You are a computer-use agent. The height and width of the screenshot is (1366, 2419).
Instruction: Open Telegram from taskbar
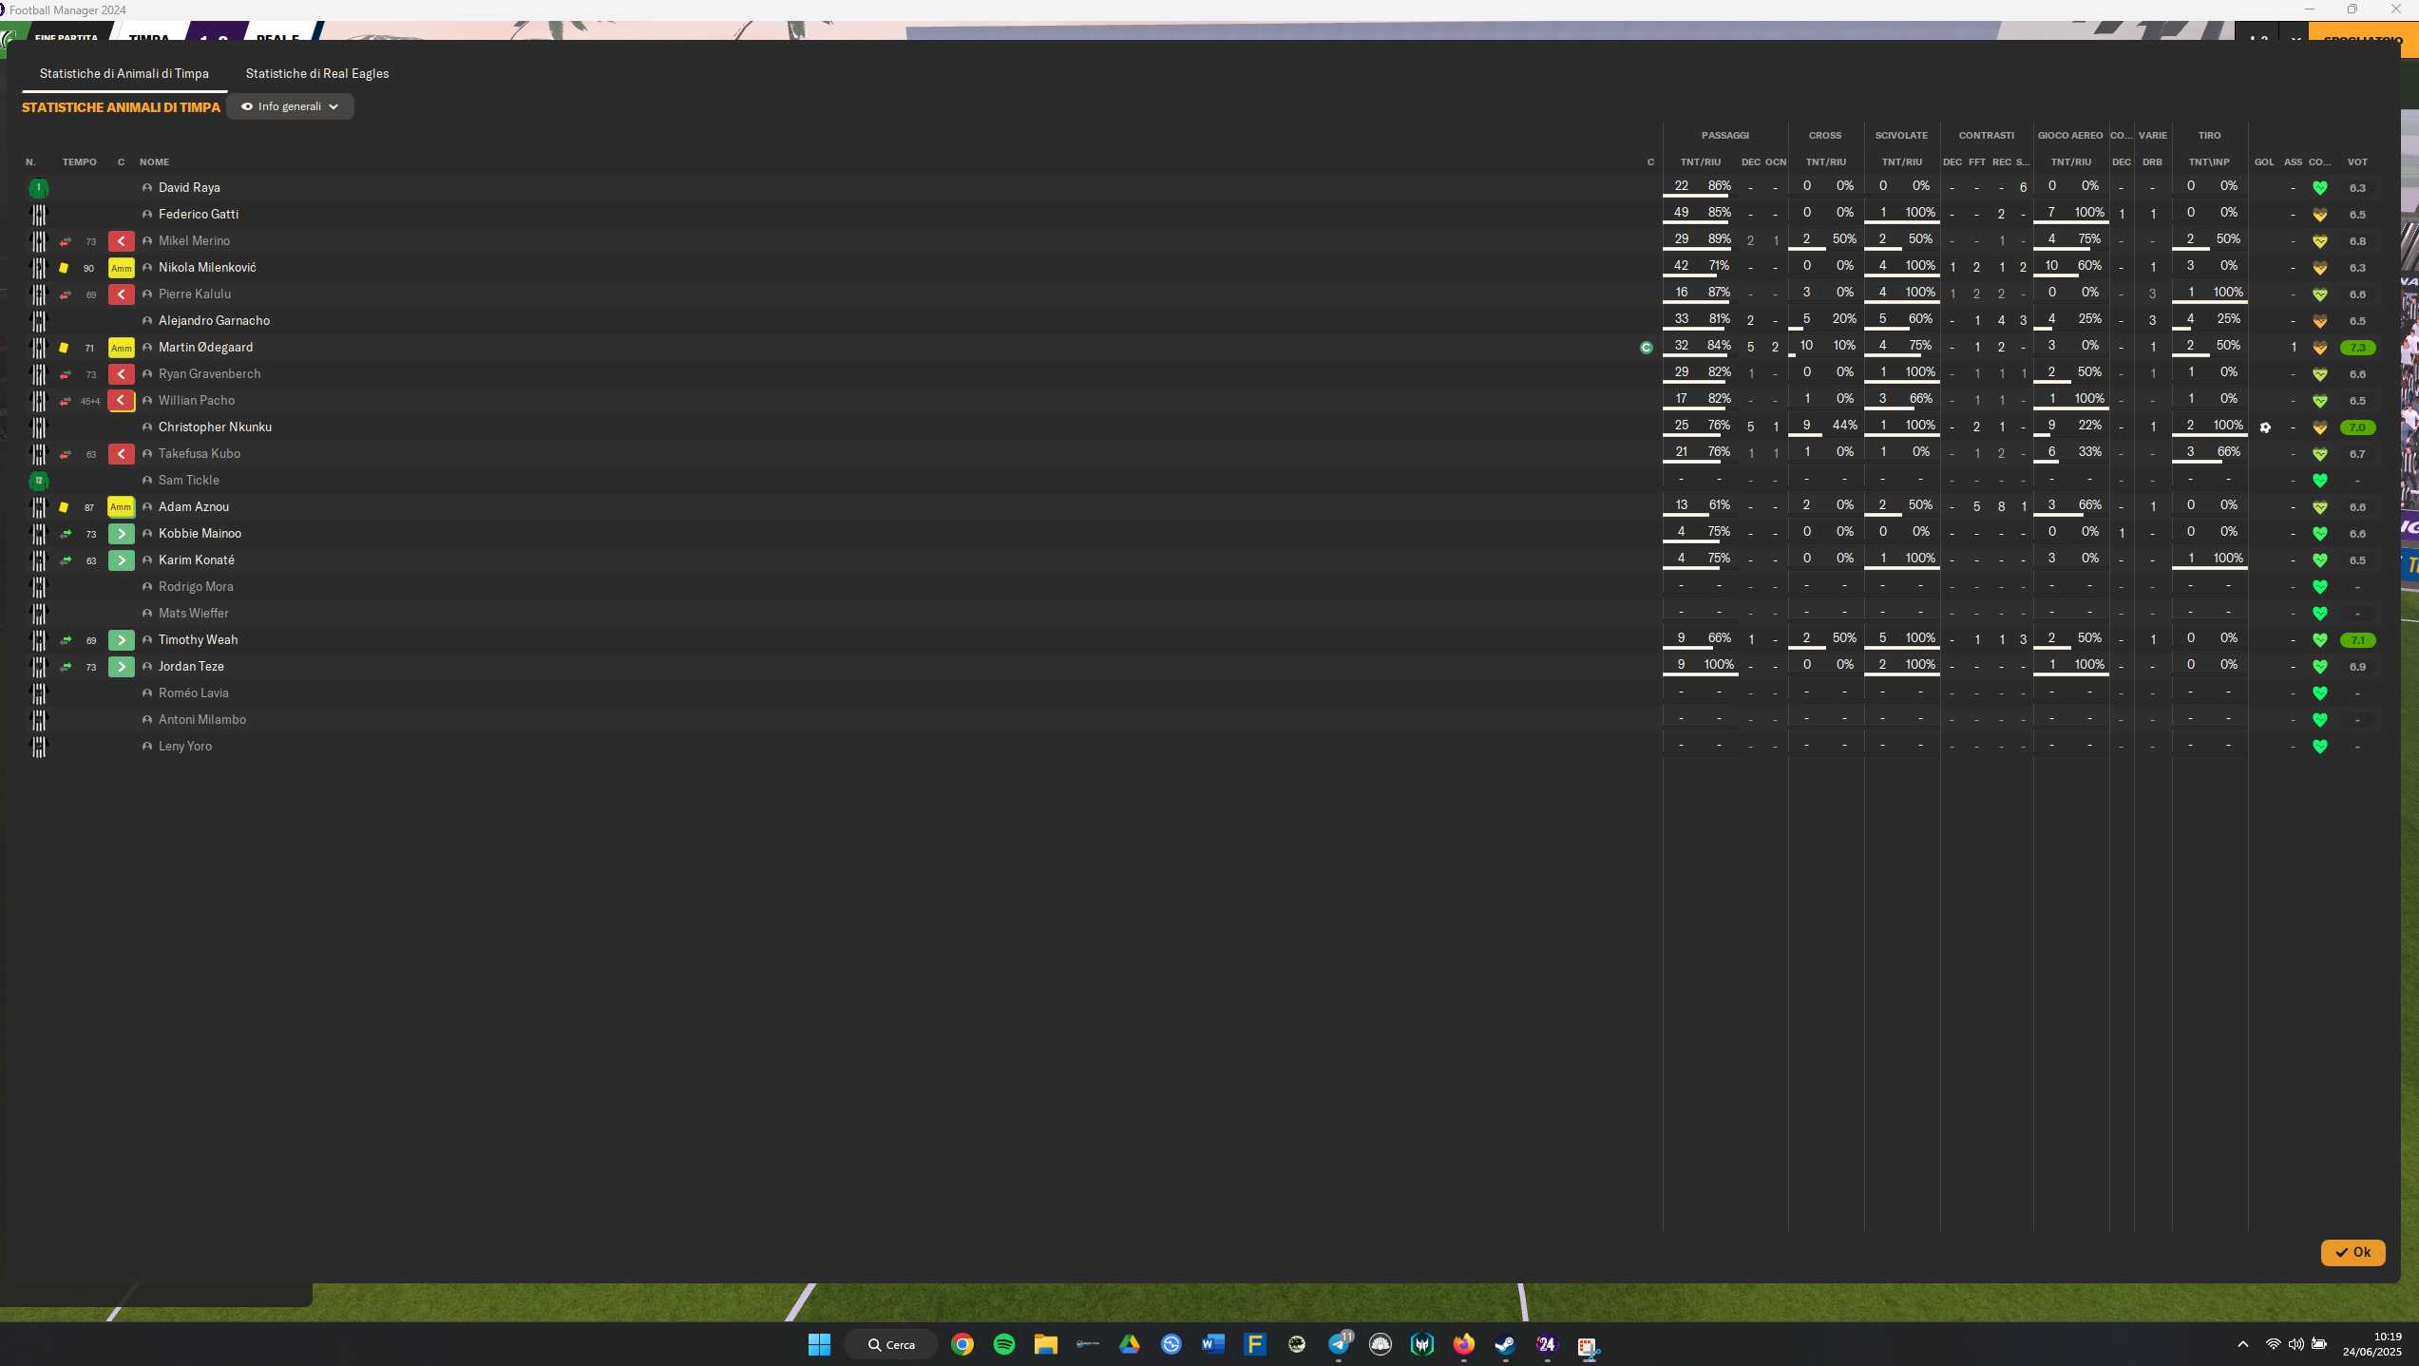click(1339, 1344)
